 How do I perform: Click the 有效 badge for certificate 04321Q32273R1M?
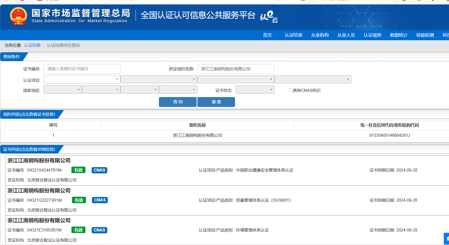79,200
